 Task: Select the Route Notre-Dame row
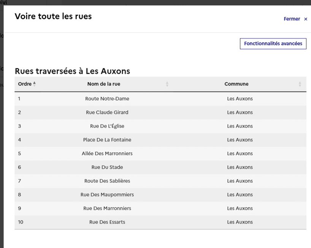click(160, 99)
